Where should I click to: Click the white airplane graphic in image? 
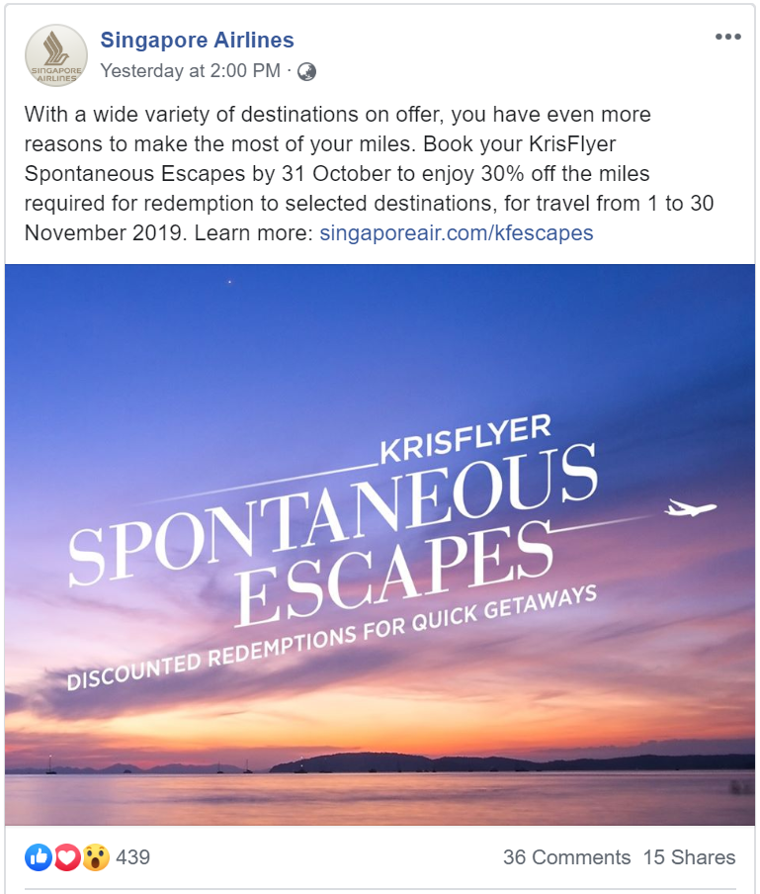[x=690, y=507]
